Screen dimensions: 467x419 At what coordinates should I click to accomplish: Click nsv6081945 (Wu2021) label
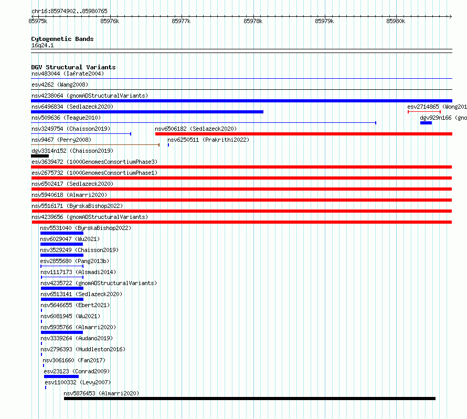click(70, 316)
